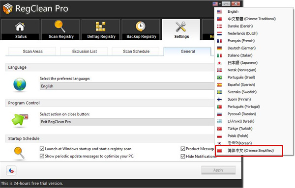295x188 pixels.
Task: Toggle Hide Notifications checkbox
Action: (x=183, y=156)
